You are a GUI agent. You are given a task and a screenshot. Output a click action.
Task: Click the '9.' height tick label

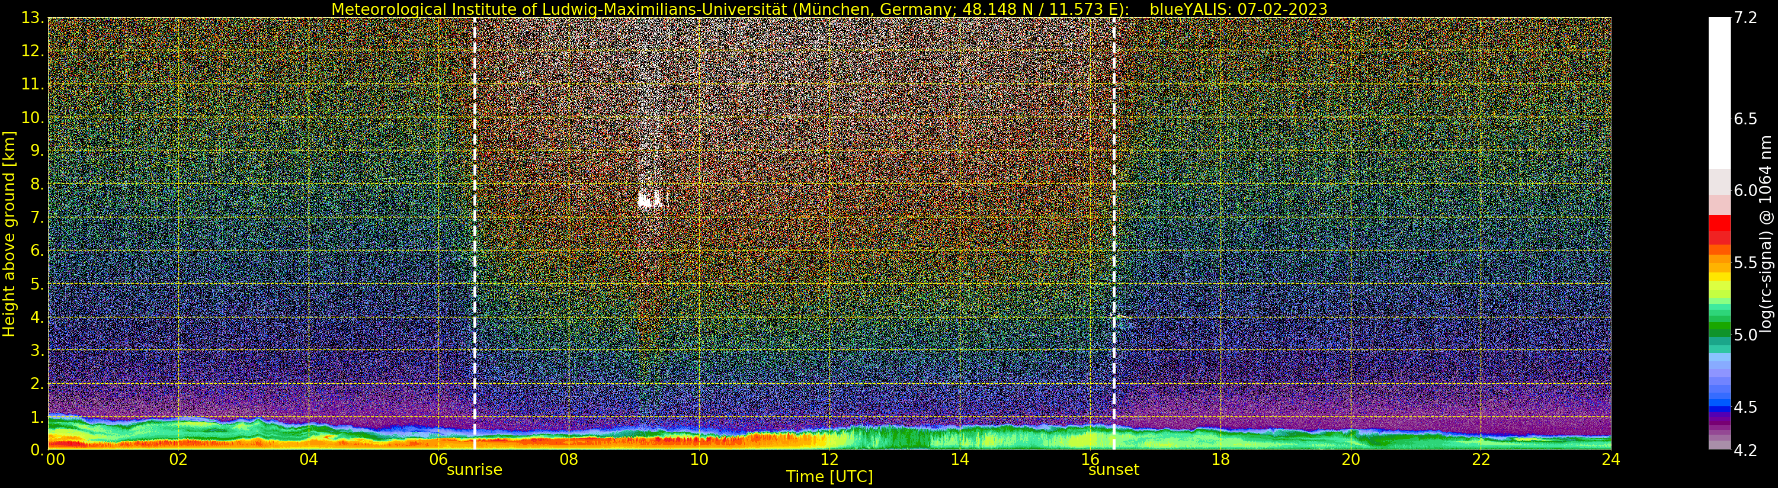(x=37, y=150)
